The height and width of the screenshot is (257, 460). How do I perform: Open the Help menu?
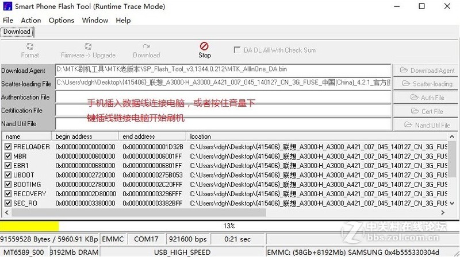point(123,20)
